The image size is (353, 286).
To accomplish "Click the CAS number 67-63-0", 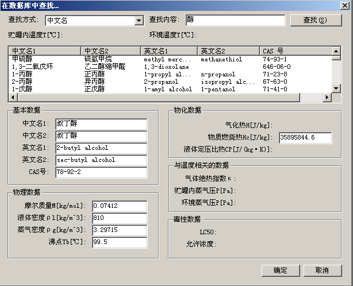I will coord(275,82).
